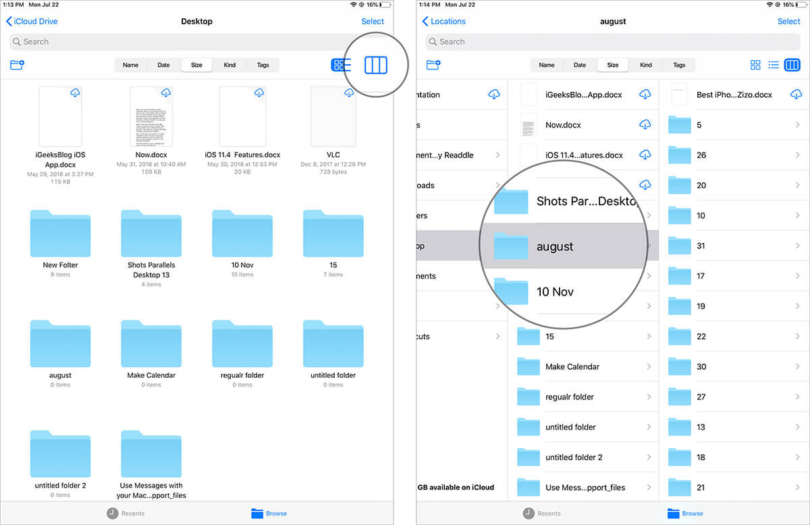Download Best iPho...Zizo.docx using its cloud icon
Viewport: 810px width, 525px height.
pyautogui.click(x=796, y=94)
